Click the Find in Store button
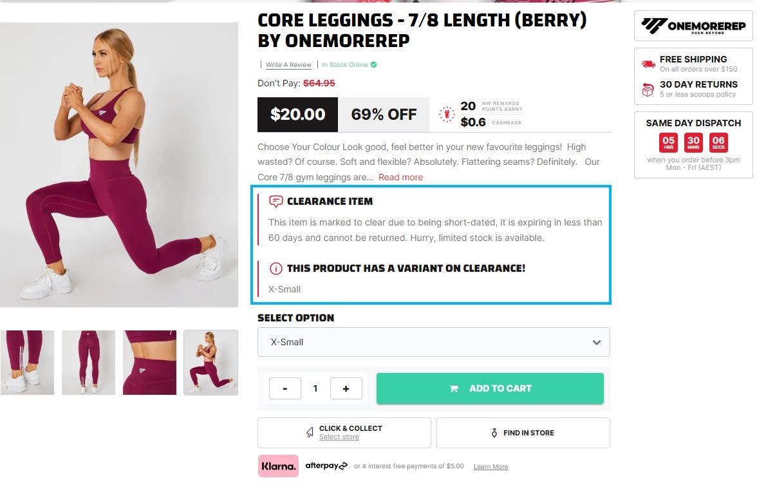757x485 pixels. tap(523, 433)
